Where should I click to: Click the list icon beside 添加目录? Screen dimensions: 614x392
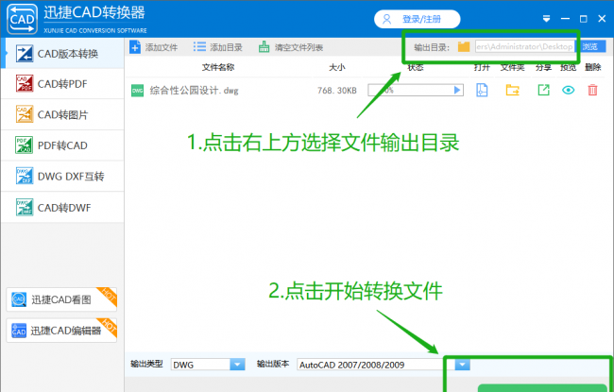tap(199, 47)
